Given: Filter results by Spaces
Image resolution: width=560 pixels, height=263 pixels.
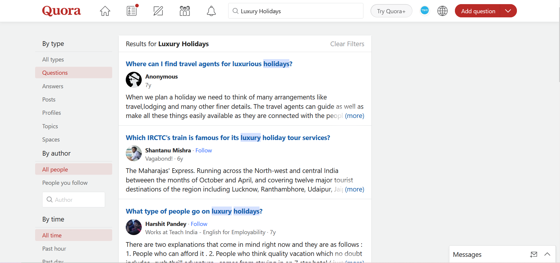Looking at the screenshot, I should point(74,139).
